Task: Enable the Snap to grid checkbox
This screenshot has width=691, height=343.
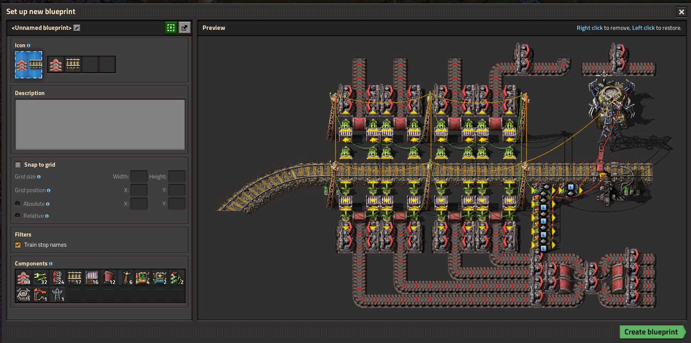Action: pos(18,164)
